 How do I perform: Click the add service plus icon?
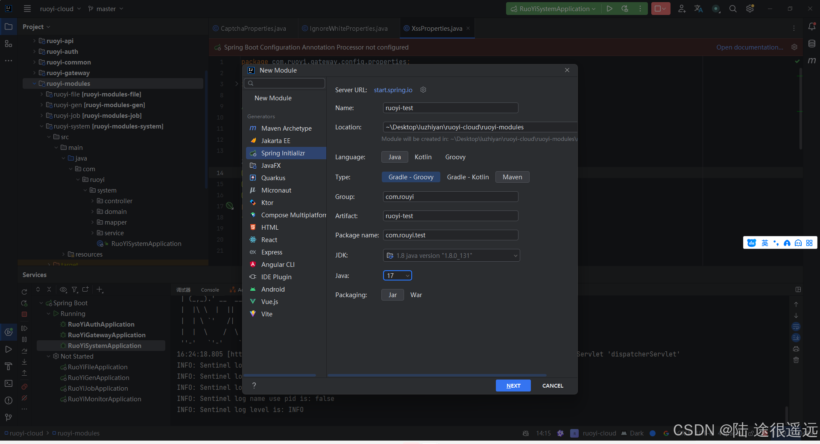[100, 289]
